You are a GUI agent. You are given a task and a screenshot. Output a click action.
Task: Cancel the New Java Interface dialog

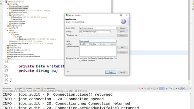tap(122, 72)
